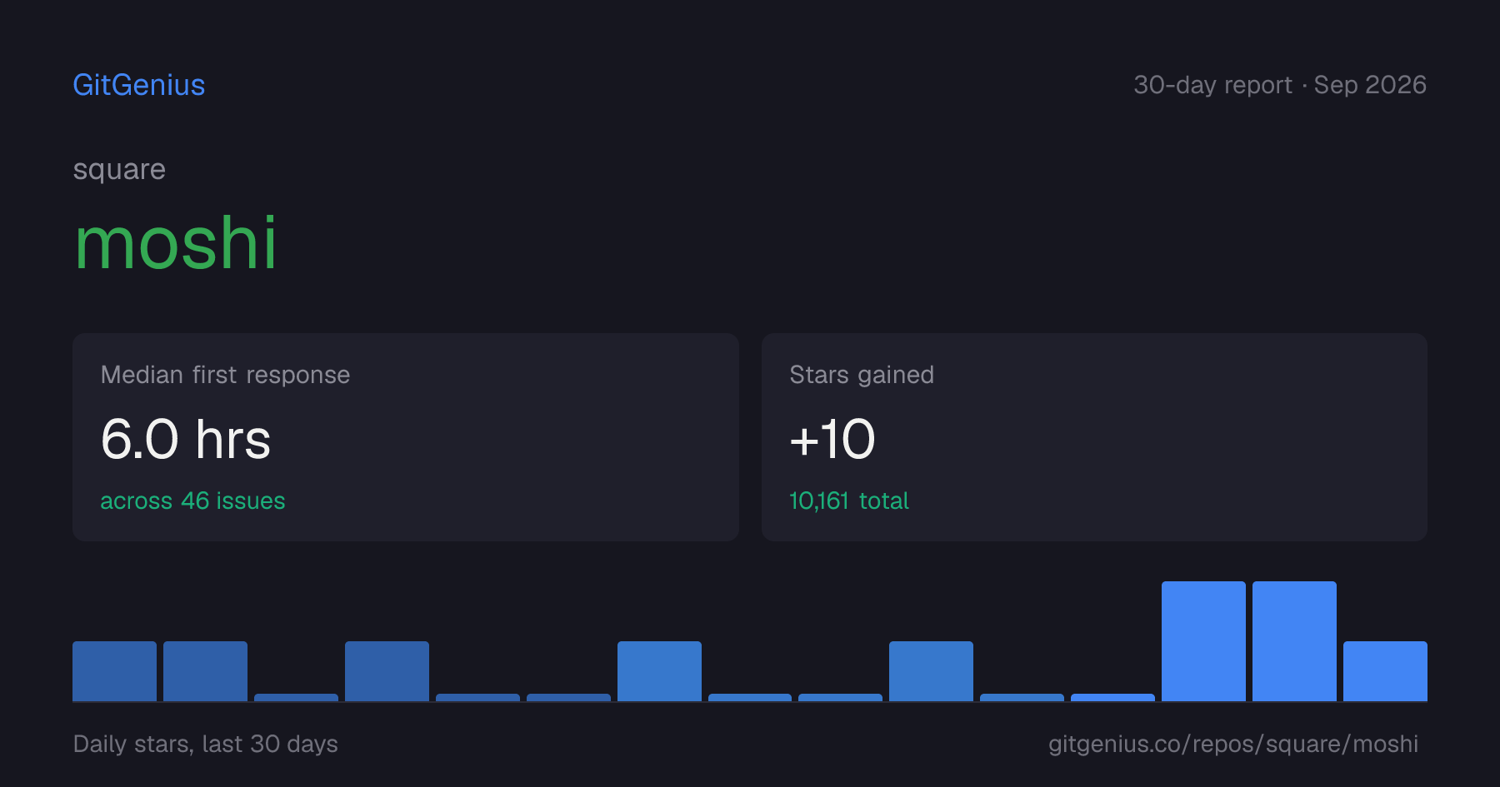Select the across 46 issues text
The height and width of the screenshot is (787, 1500).
(192, 501)
